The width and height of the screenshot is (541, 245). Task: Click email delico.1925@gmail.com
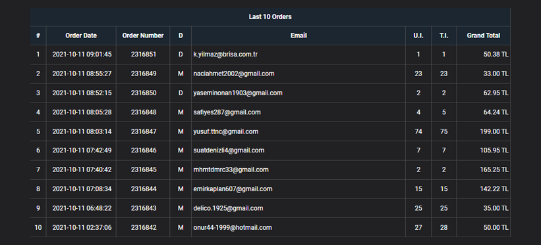pyautogui.click(x=228, y=208)
